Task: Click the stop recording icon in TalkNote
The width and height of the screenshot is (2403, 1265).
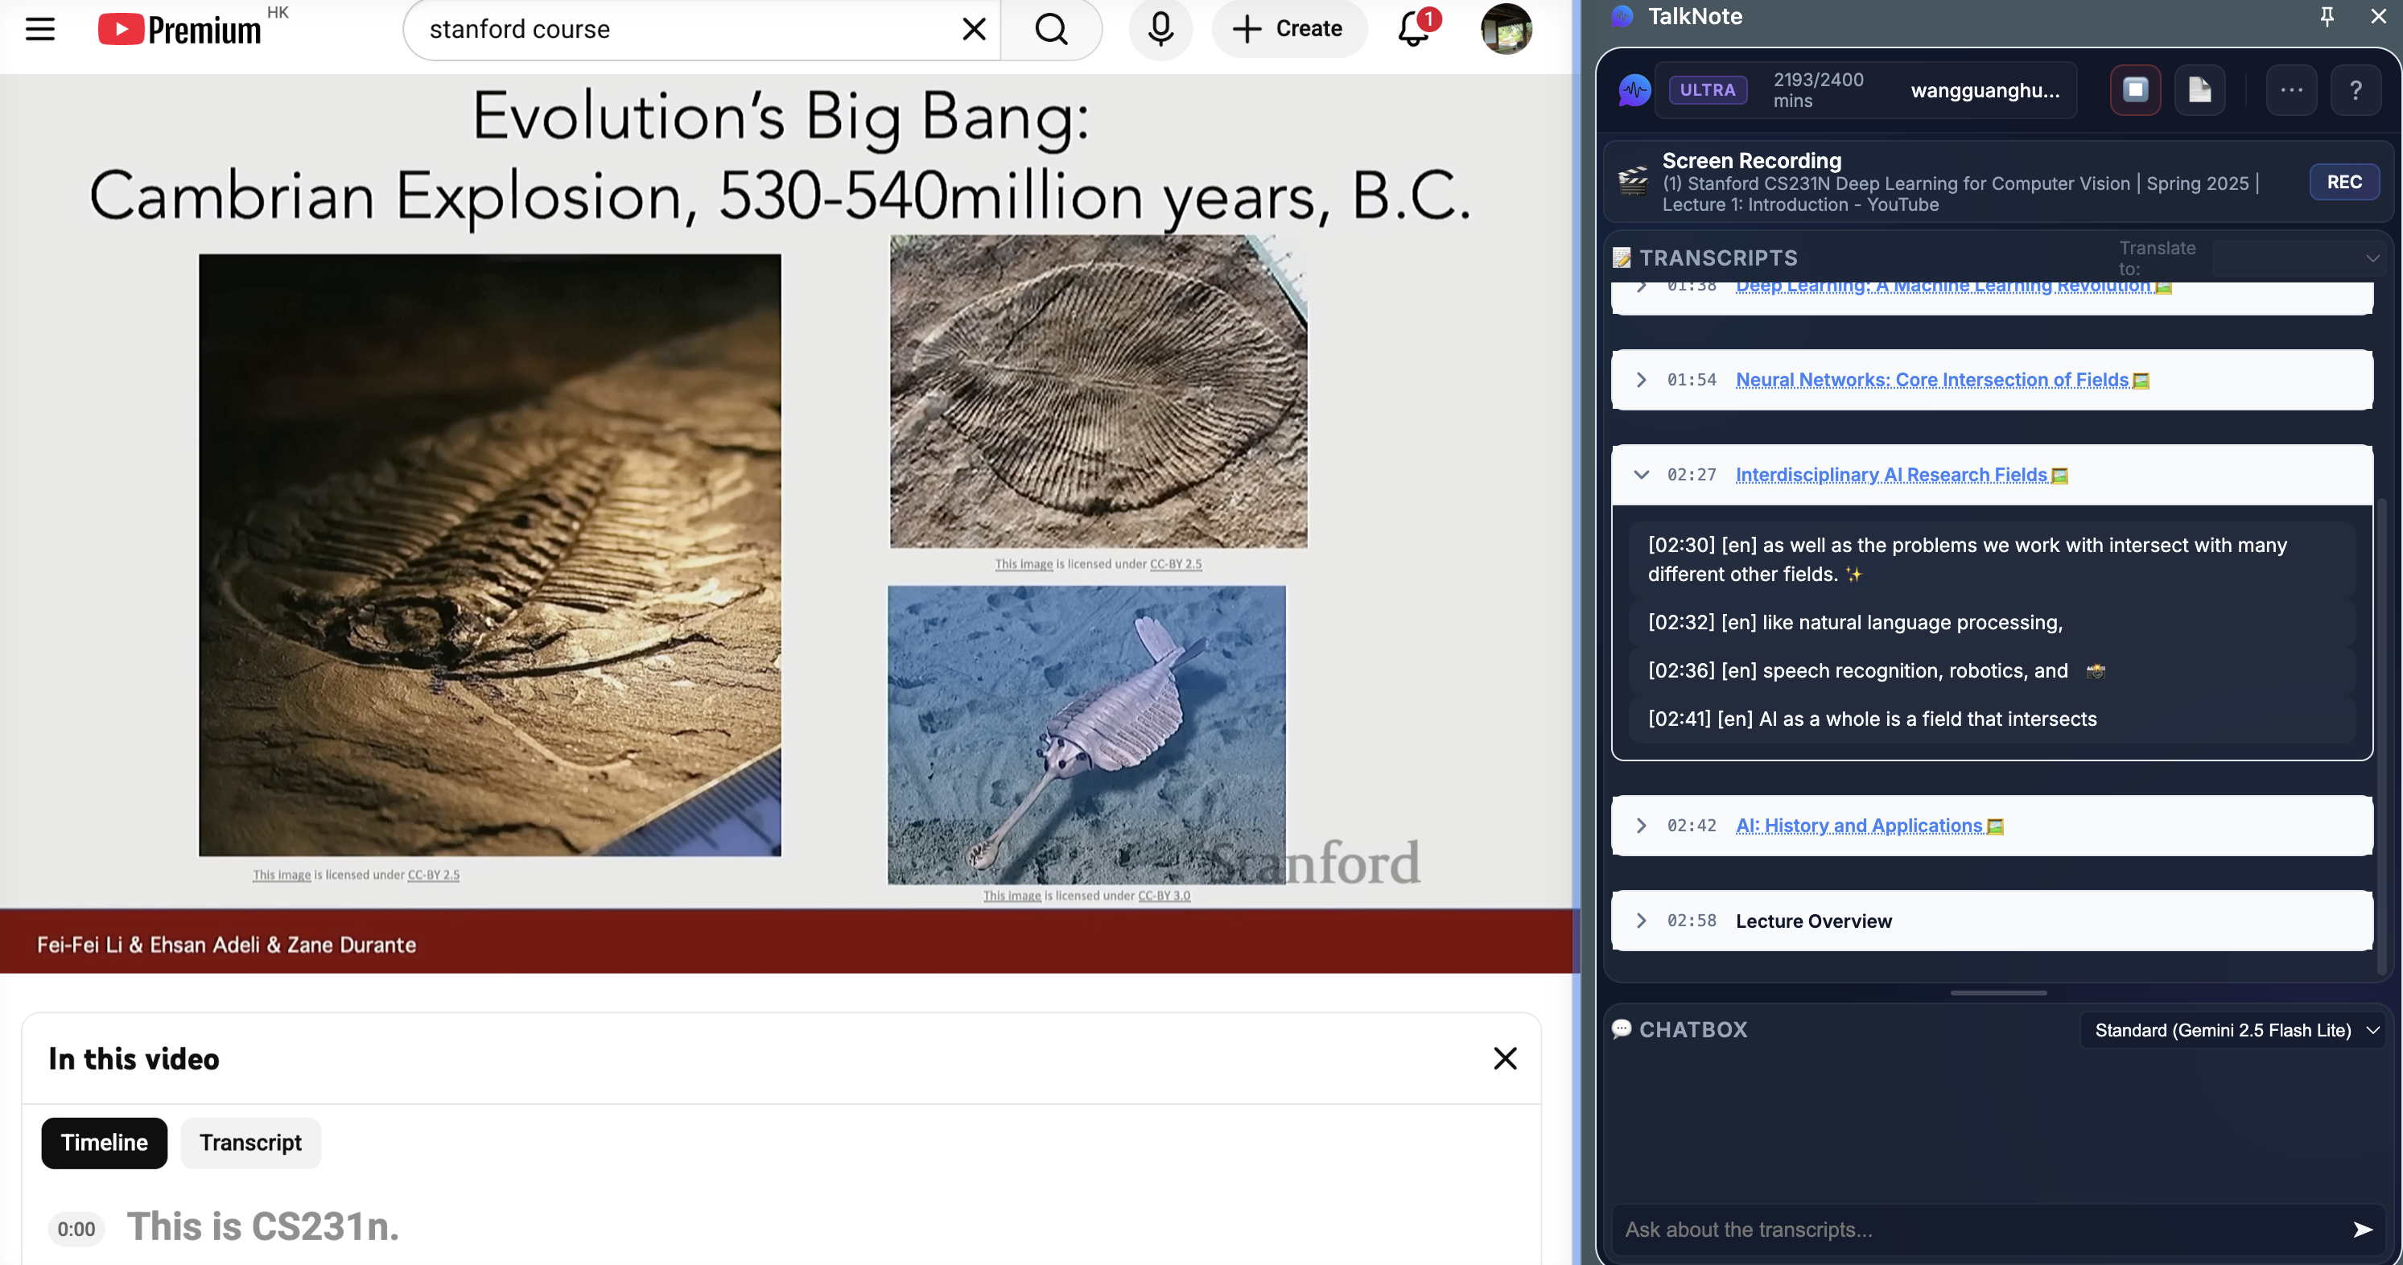Action: pyautogui.click(x=2134, y=89)
